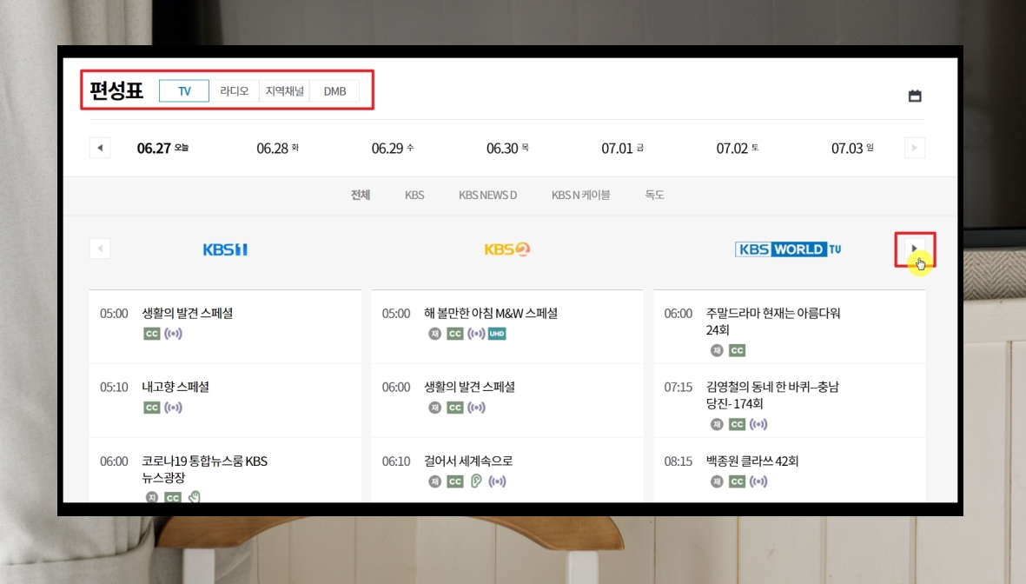
Task: Select 전체 channel filter
Action: point(361,196)
